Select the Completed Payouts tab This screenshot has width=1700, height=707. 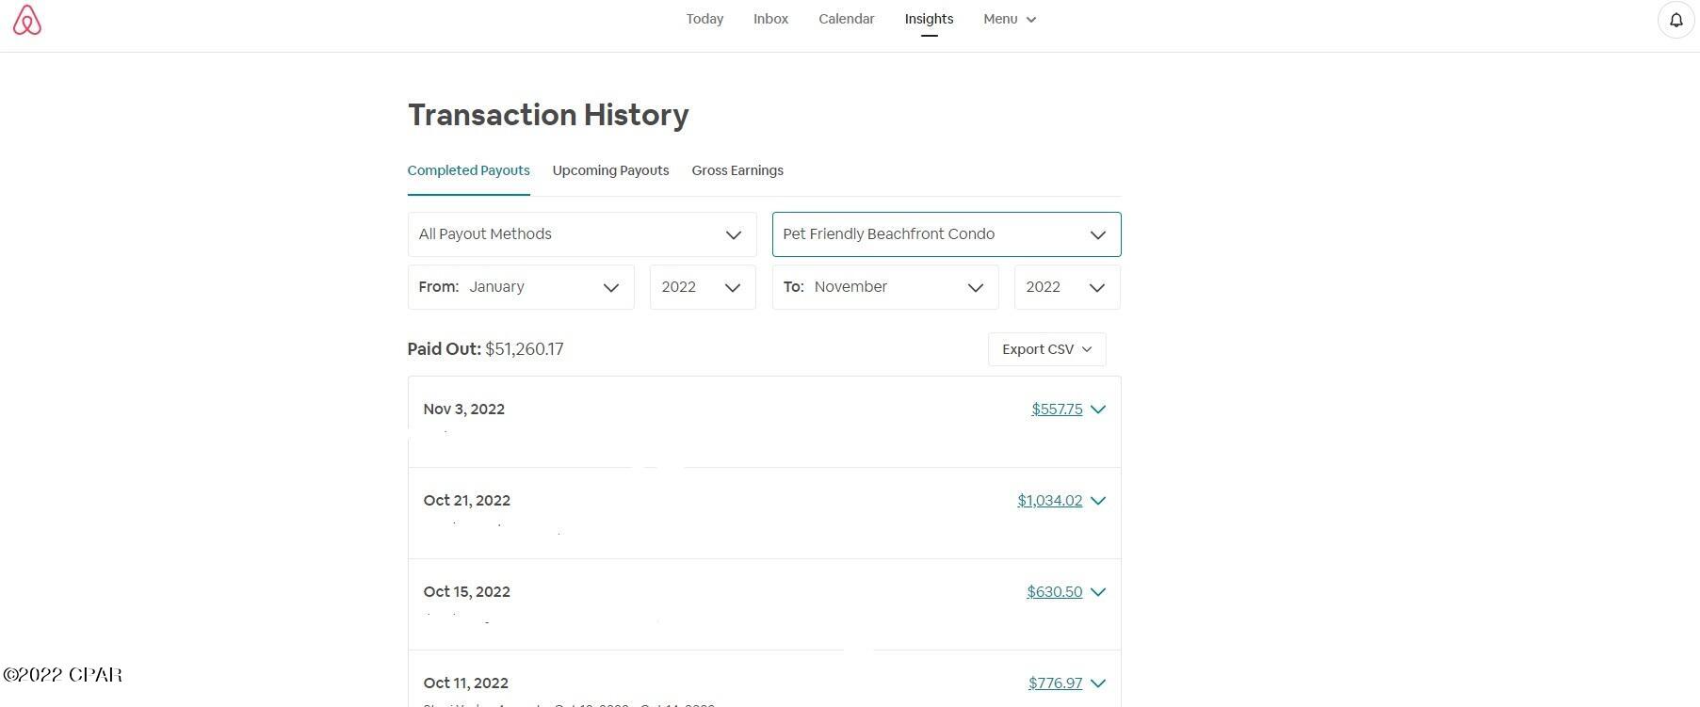click(468, 170)
